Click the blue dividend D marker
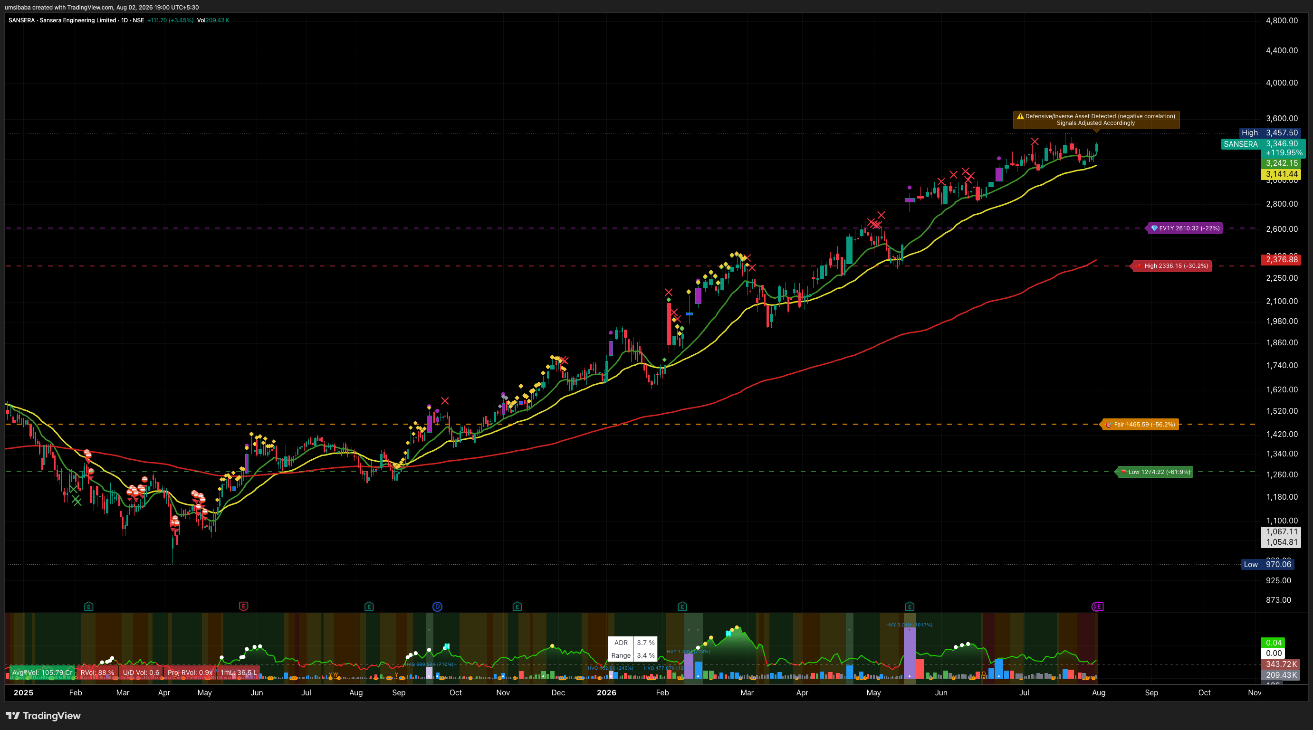This screenshot has width=1313, height=730. click(437, 606)
